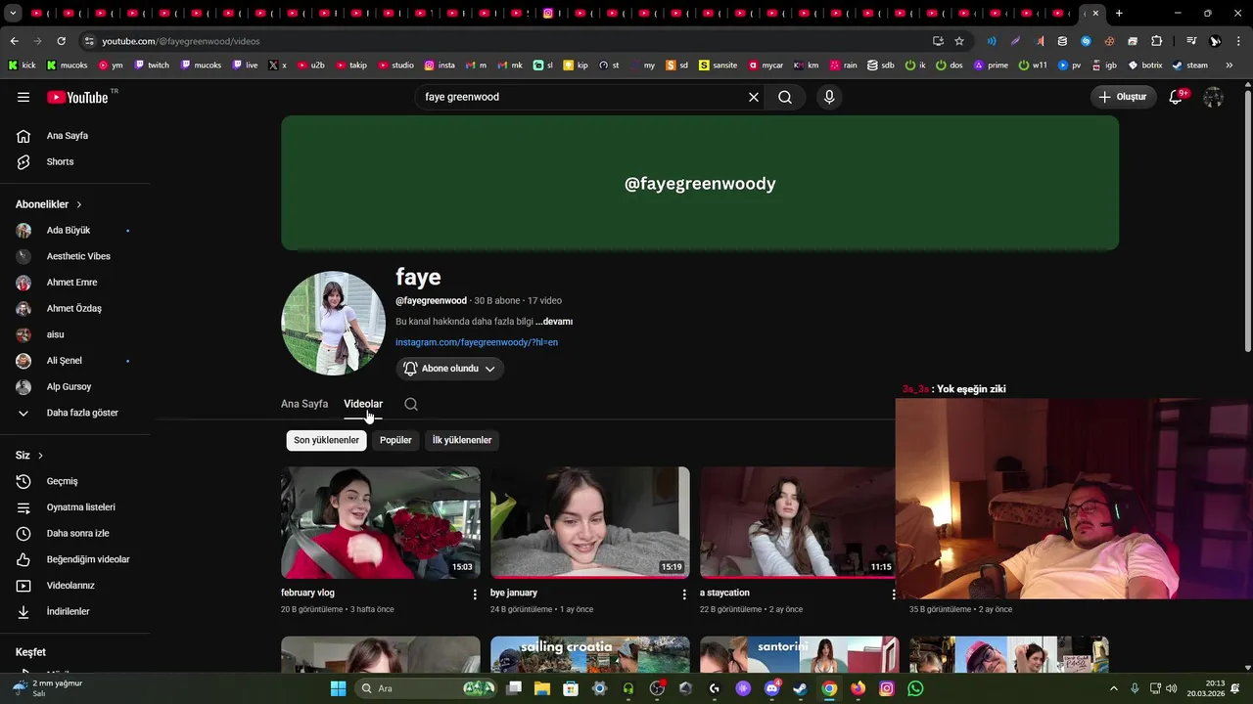Click the february vlog title

tap(307, 593)
